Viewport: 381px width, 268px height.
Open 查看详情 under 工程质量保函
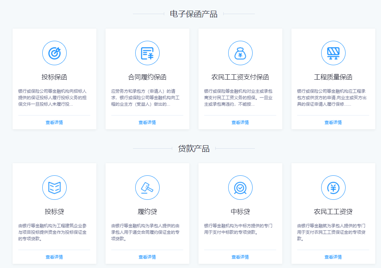pos(333,122)
